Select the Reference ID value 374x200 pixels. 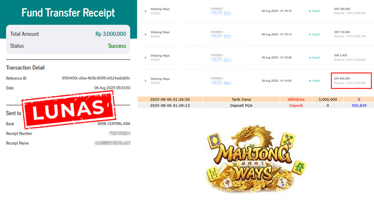coord(96,78)
